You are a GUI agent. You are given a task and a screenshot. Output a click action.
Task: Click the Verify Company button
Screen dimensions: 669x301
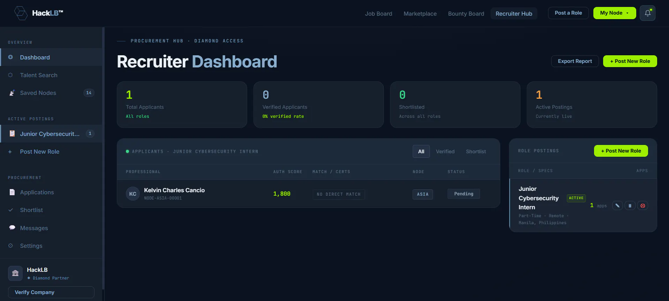click(51, 292)
